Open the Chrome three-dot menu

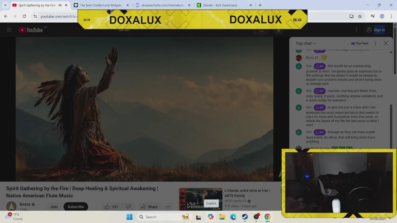coord(391,16)
